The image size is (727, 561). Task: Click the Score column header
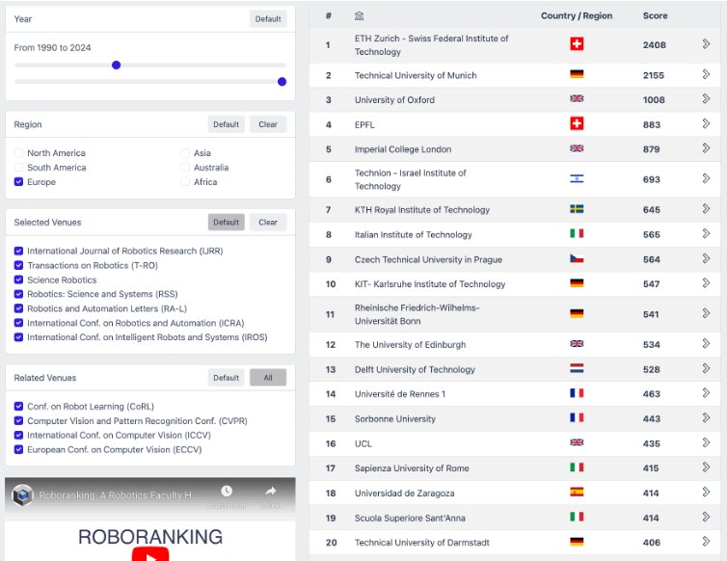(x=655, y=15)
